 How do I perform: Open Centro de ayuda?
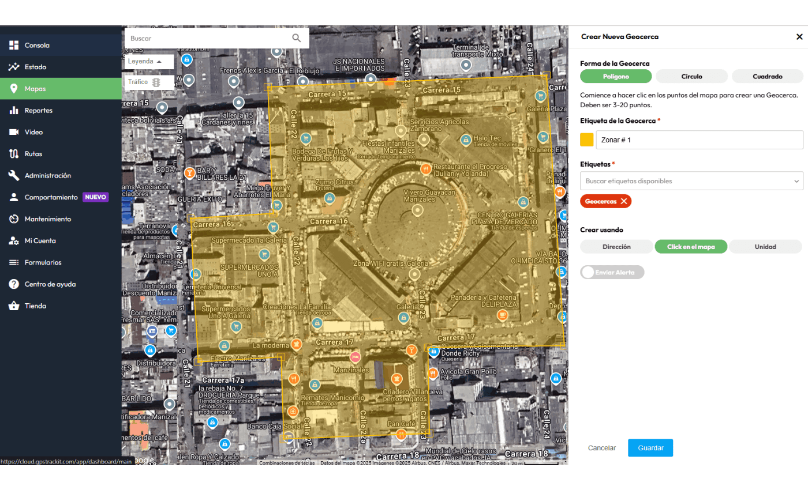pyautogui.click(x=61, y=284)
